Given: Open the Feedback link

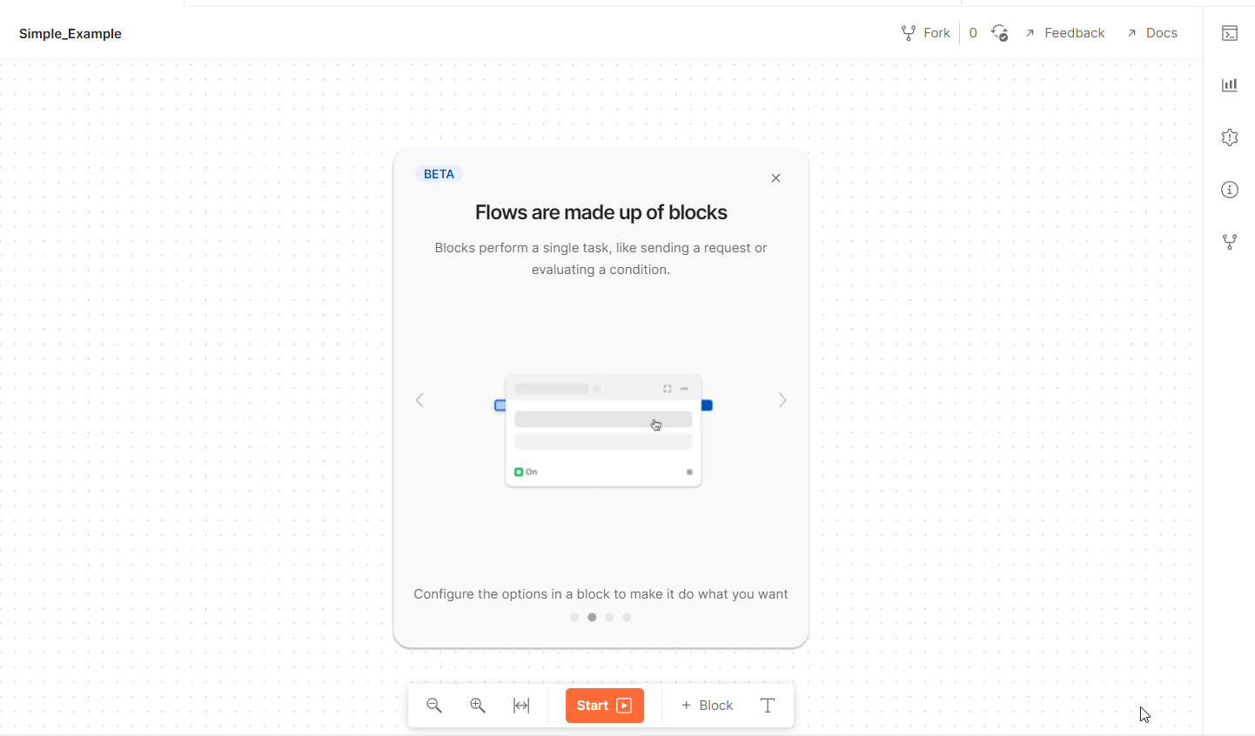Looking at the screenshot, I should [x=1065, y=33].
